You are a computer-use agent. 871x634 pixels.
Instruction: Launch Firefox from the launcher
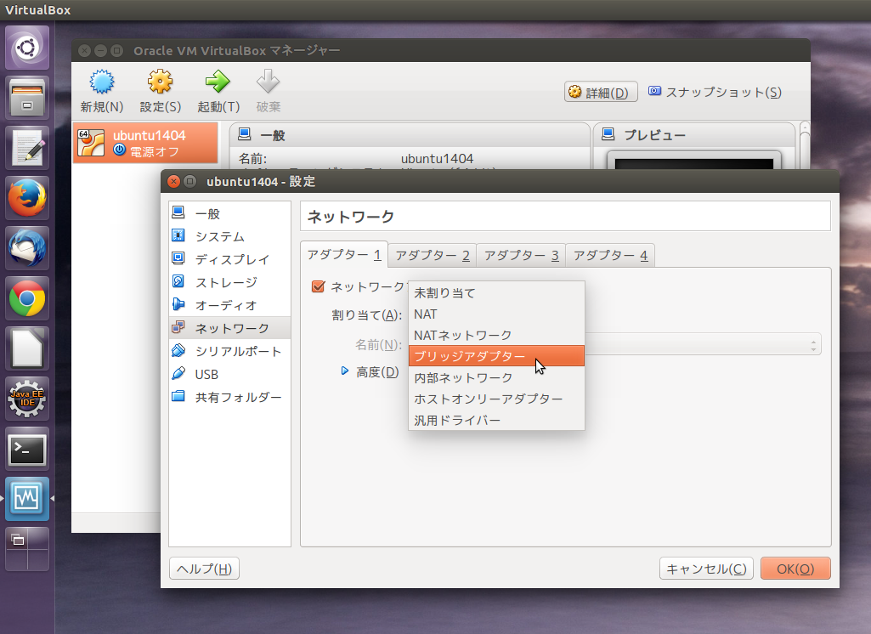coord(27,198)
